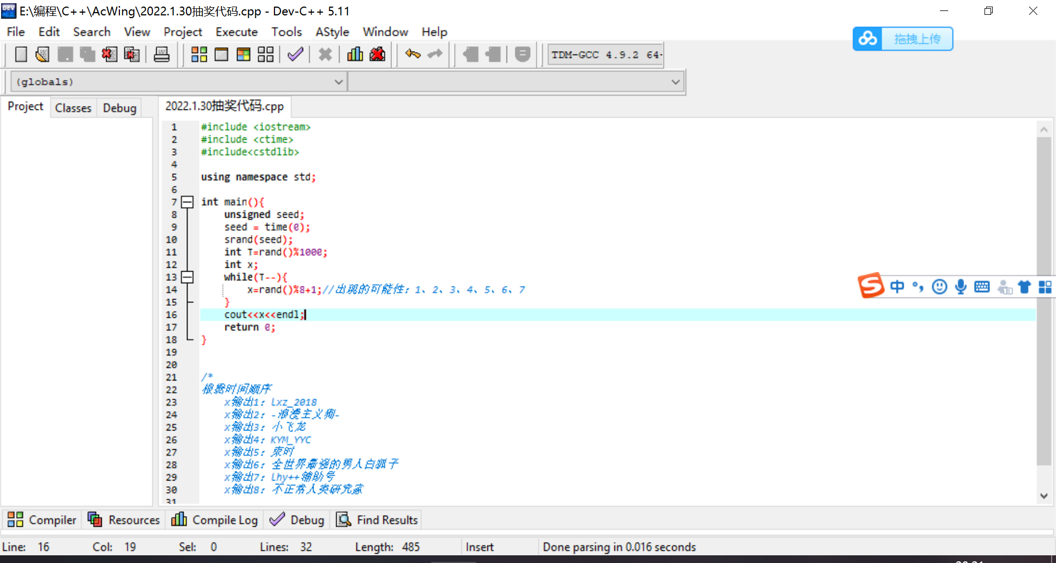The width and height of the screenshot is (1056, 563).
Task: Click the Close All files toolbar icon
Action: point(132,54)
